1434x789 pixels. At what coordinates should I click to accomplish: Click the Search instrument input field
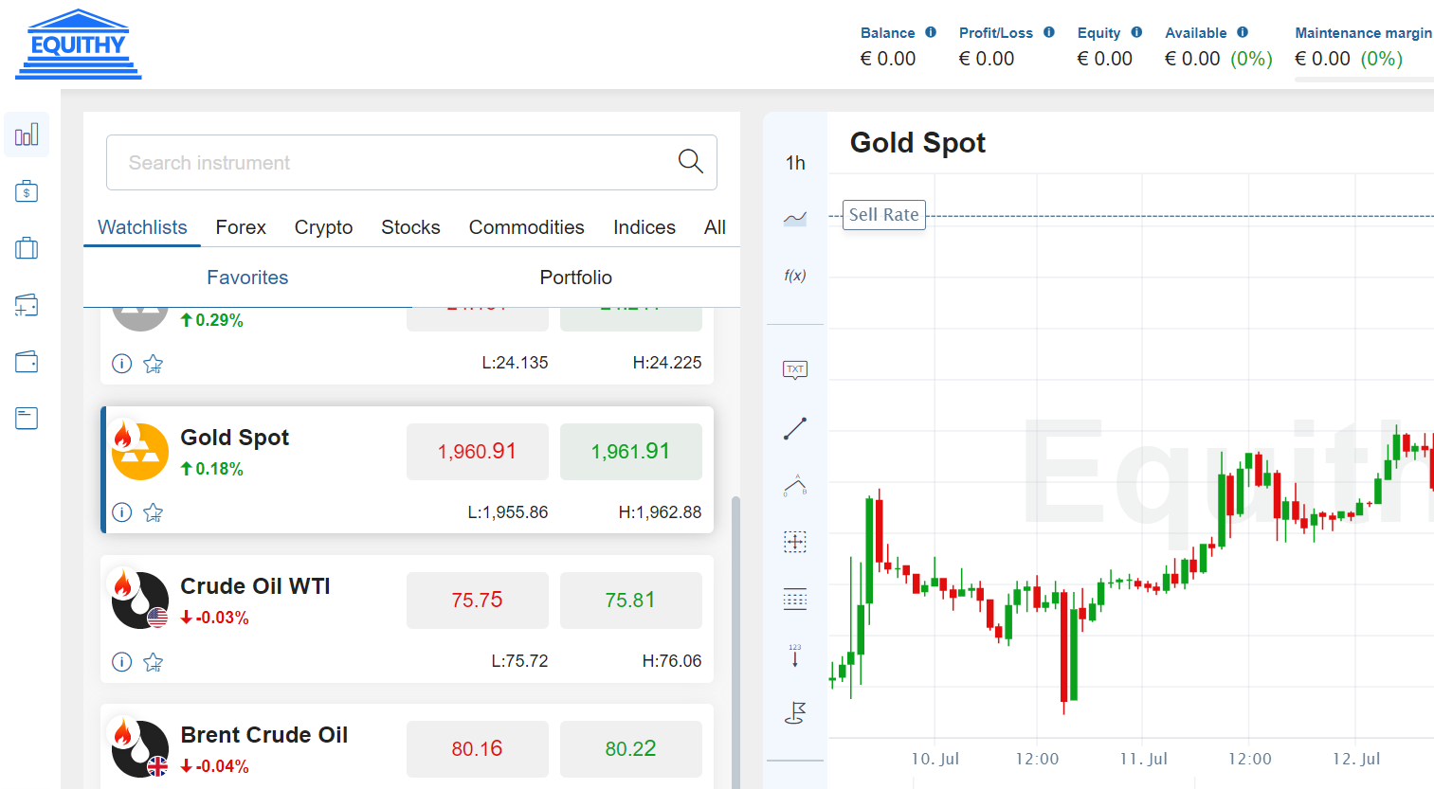(411, 162)
